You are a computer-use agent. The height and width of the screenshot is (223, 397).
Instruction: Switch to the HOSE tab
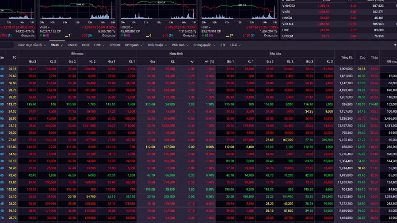point(86,45)
